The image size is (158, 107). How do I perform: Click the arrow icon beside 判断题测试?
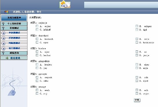coord(3,43)
